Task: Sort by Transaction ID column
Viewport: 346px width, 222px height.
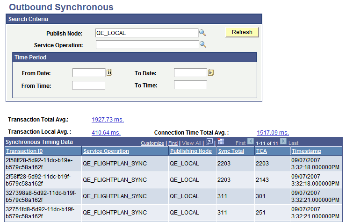Action: 24,151
